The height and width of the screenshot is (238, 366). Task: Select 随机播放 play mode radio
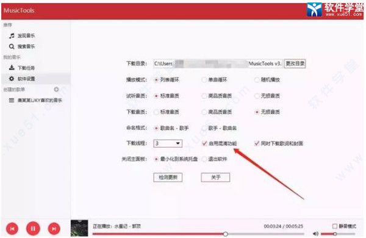(257, 80)
